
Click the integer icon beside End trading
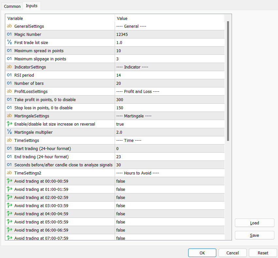pos(9,156)
